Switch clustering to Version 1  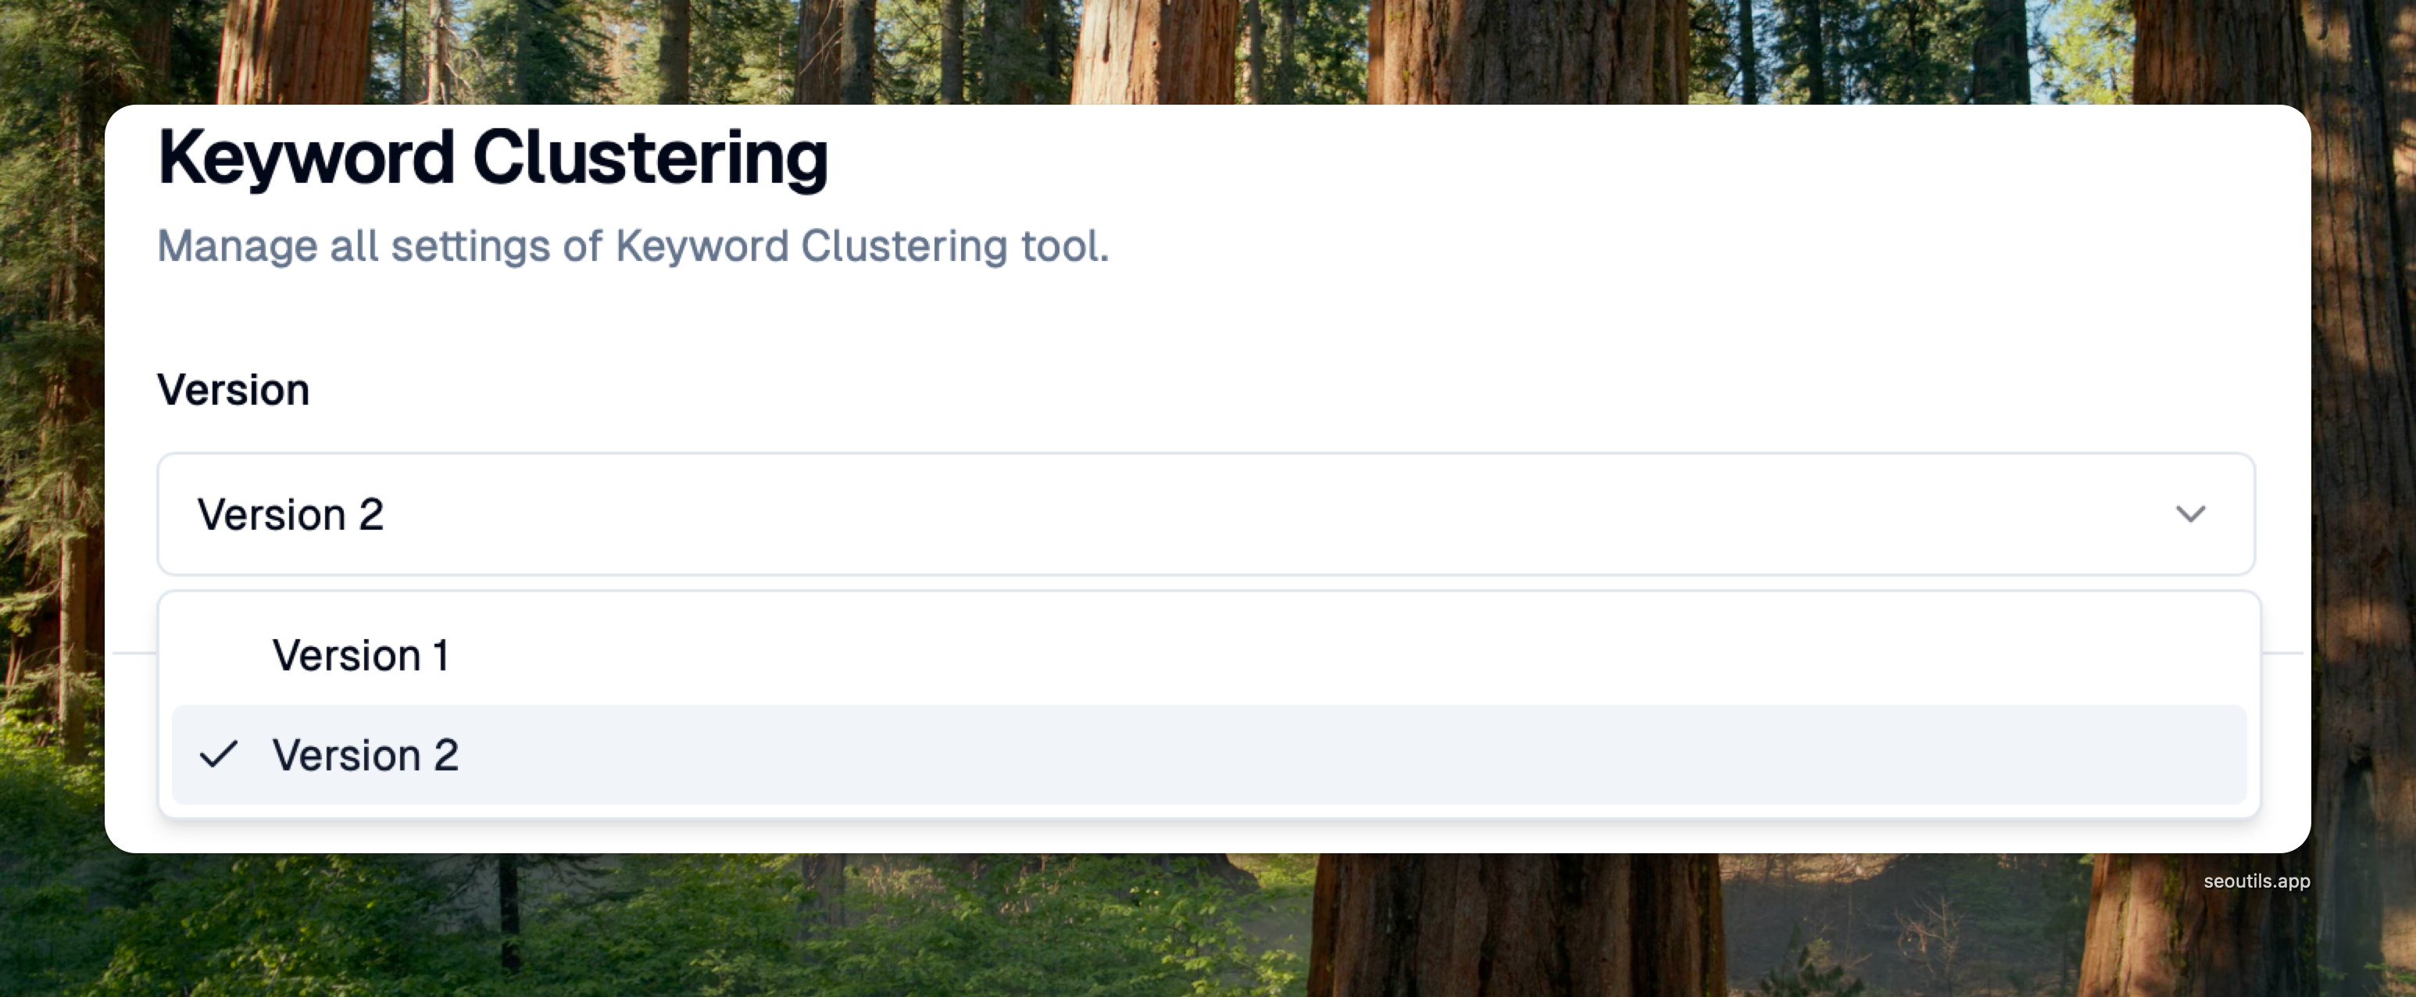click(360, 655)
